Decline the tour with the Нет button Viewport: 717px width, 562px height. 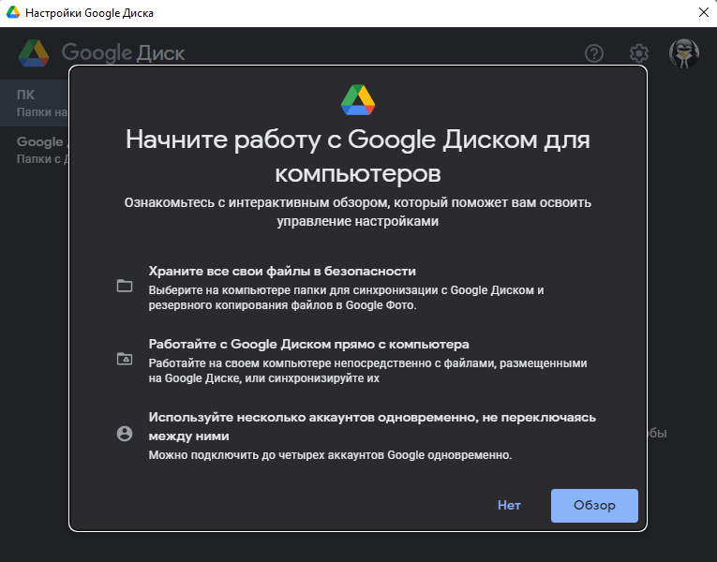[x=509, y=506]
